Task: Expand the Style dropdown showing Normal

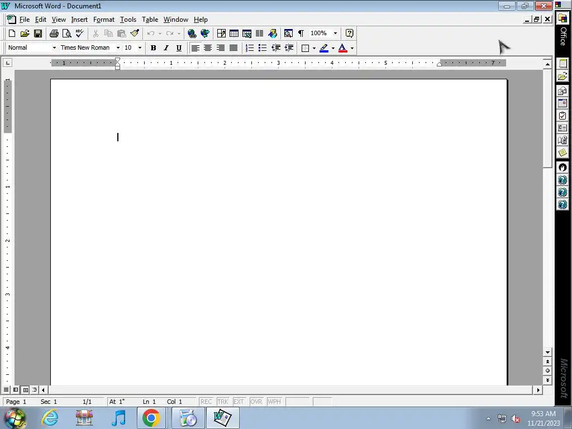Action: [54, 48]
